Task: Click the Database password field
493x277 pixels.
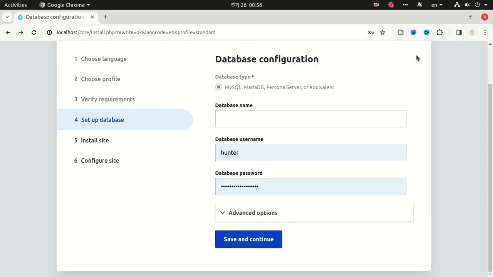Action: [x=310, y=187]
